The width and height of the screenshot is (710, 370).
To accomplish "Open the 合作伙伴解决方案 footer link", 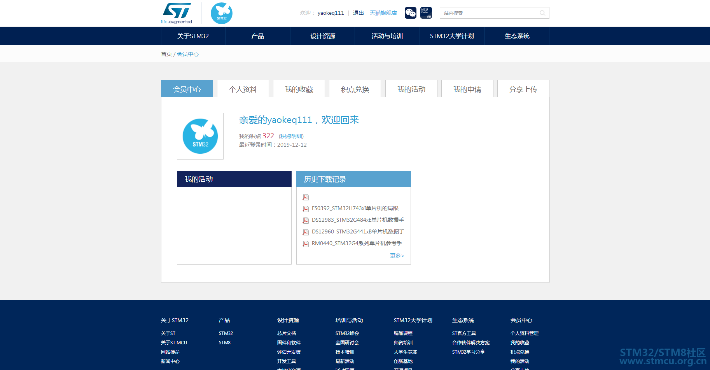I will tap(471, 343).
